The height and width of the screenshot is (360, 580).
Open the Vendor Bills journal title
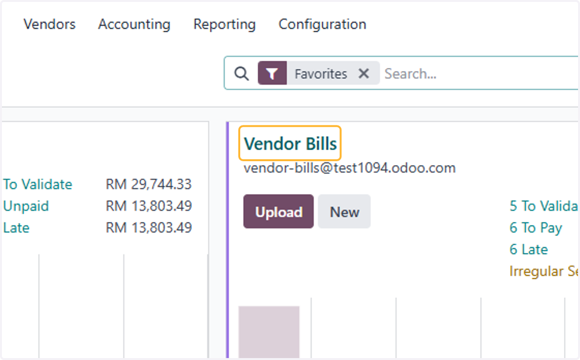click(x=290, y=143)
